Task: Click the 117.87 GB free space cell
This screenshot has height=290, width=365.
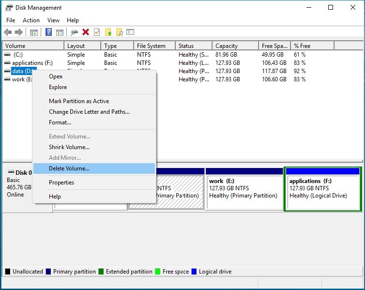Action: pos(274,71)
